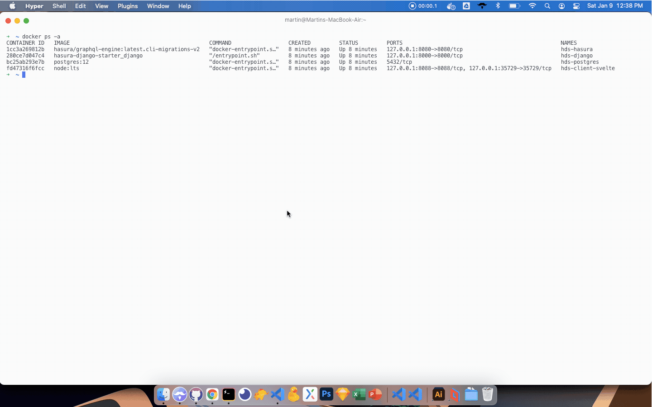The image size is (652, 407).
Task: Launch Microsoft Excel from the Dock
Action: click(359, 394)
